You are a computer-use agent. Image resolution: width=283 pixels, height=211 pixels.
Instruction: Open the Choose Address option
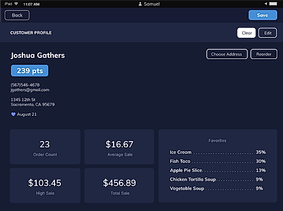[x=227, y=54]
